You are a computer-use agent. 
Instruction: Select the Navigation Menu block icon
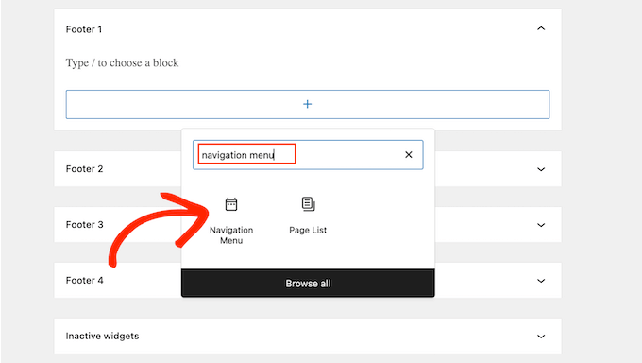tap(231, 204)
